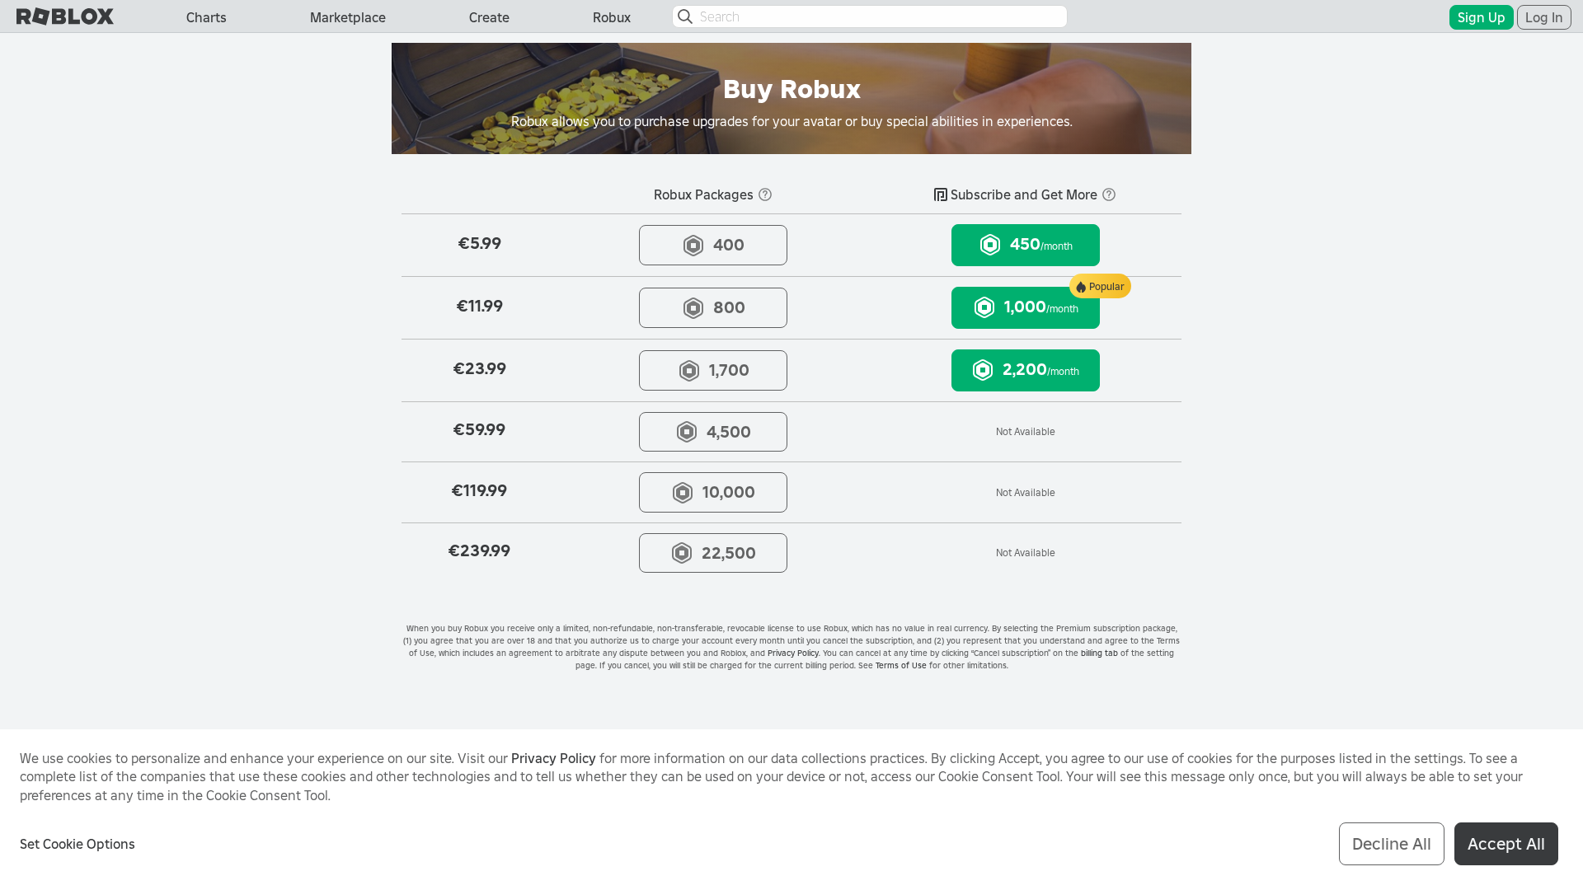1583x890 pixels.
Task: Open the Robux menu item
Action: pos(611,16)
